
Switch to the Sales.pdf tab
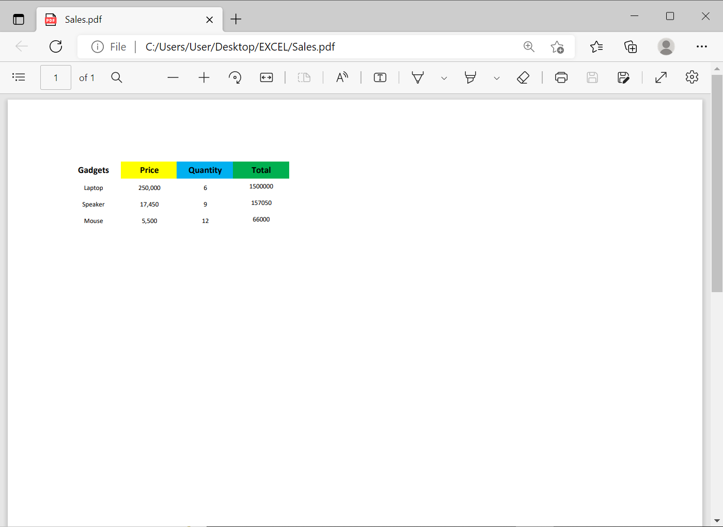119,19
